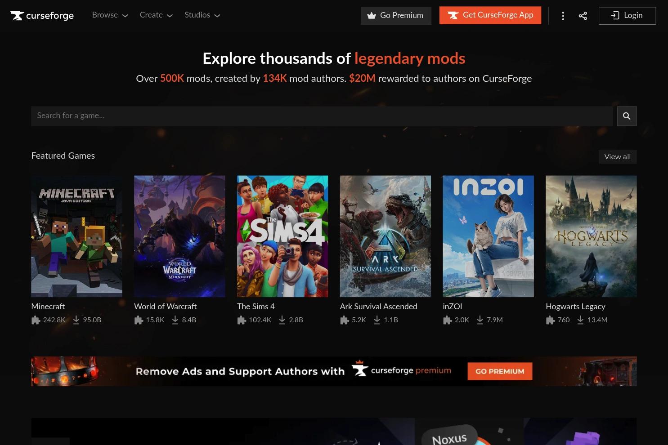Click the 13.4M downloads count text
Screen dimensions: 668x445
pos(597,320)
